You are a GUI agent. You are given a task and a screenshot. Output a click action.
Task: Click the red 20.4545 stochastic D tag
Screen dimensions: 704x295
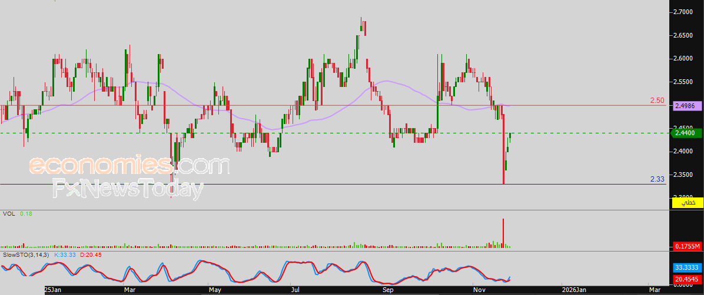tap(687, 279)
